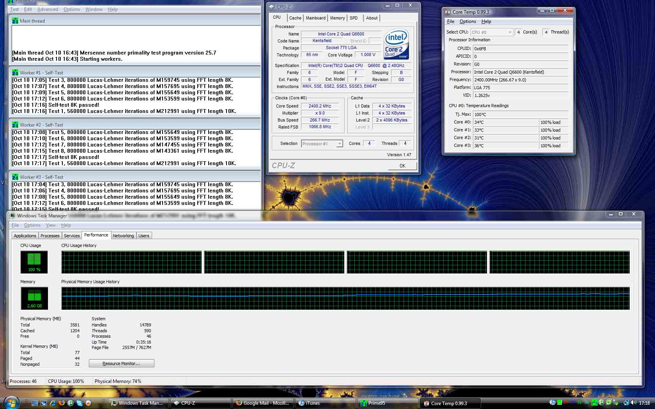Open the Services tab in Task Manager
The height and width of the screenshot is (409, 655).
pyautogui.click(x=72, y=236)
